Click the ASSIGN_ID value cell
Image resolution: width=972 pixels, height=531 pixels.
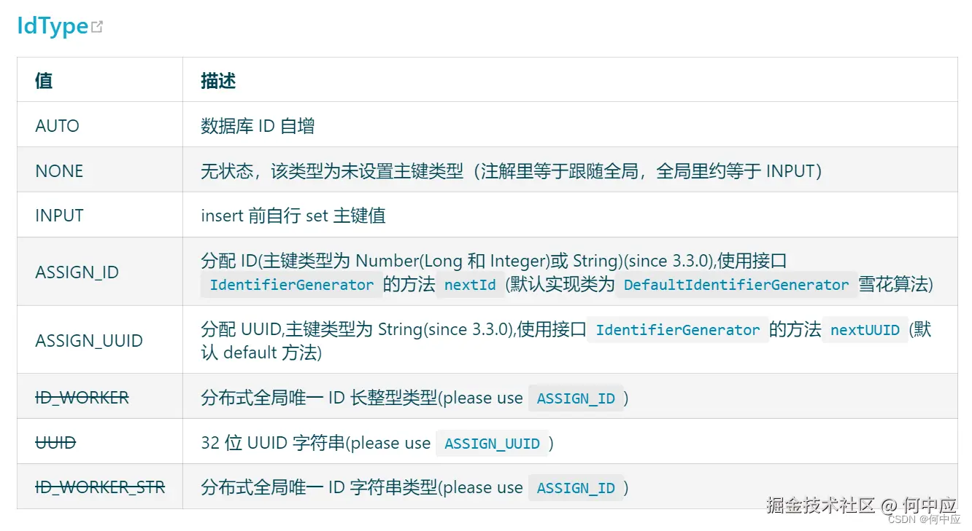[x=77, y=272]
